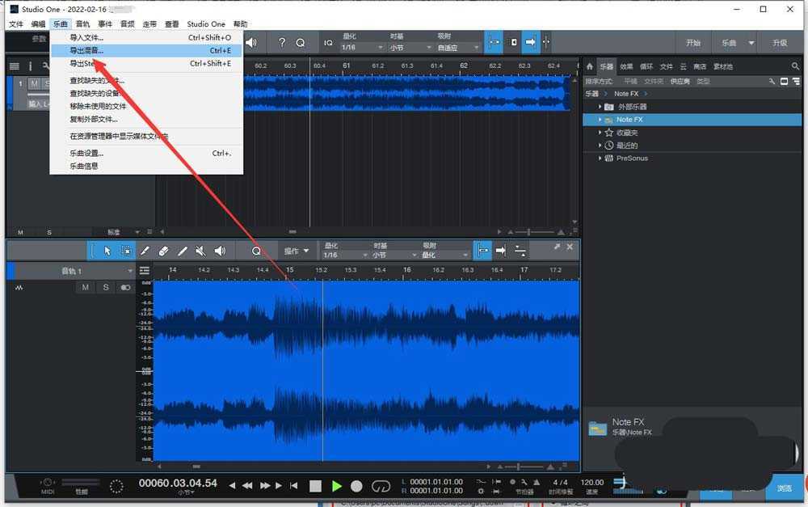Activate the Zoom magnifier tool
This screenshot has height=507, width=808.
click(256, 251)
